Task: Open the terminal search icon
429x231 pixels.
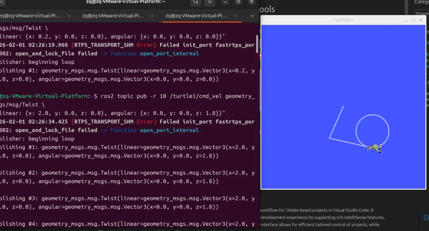Action: point(195,2)
